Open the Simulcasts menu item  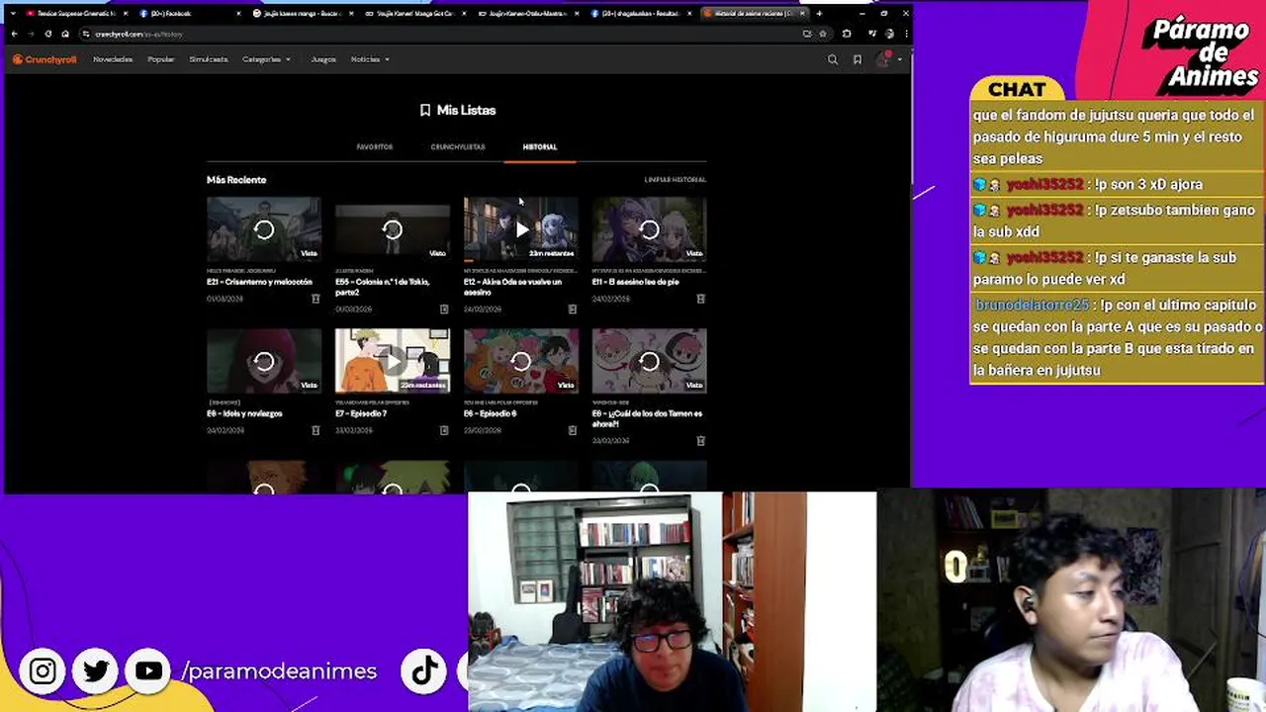(x=209, y=59)
